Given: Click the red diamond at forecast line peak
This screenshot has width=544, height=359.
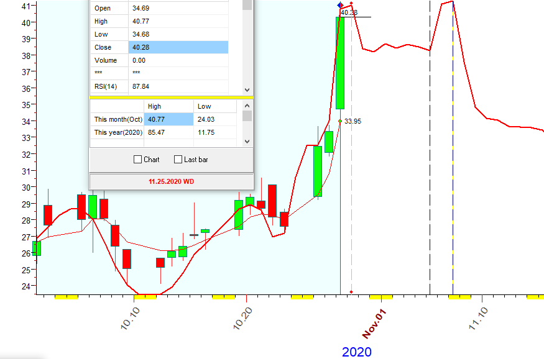Looking at the screenshot, I should click(x=351, y=4).
